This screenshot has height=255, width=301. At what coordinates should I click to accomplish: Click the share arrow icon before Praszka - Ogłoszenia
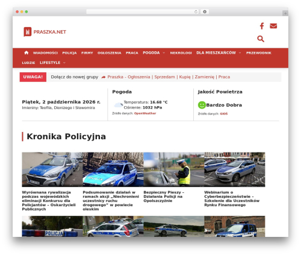104,77
